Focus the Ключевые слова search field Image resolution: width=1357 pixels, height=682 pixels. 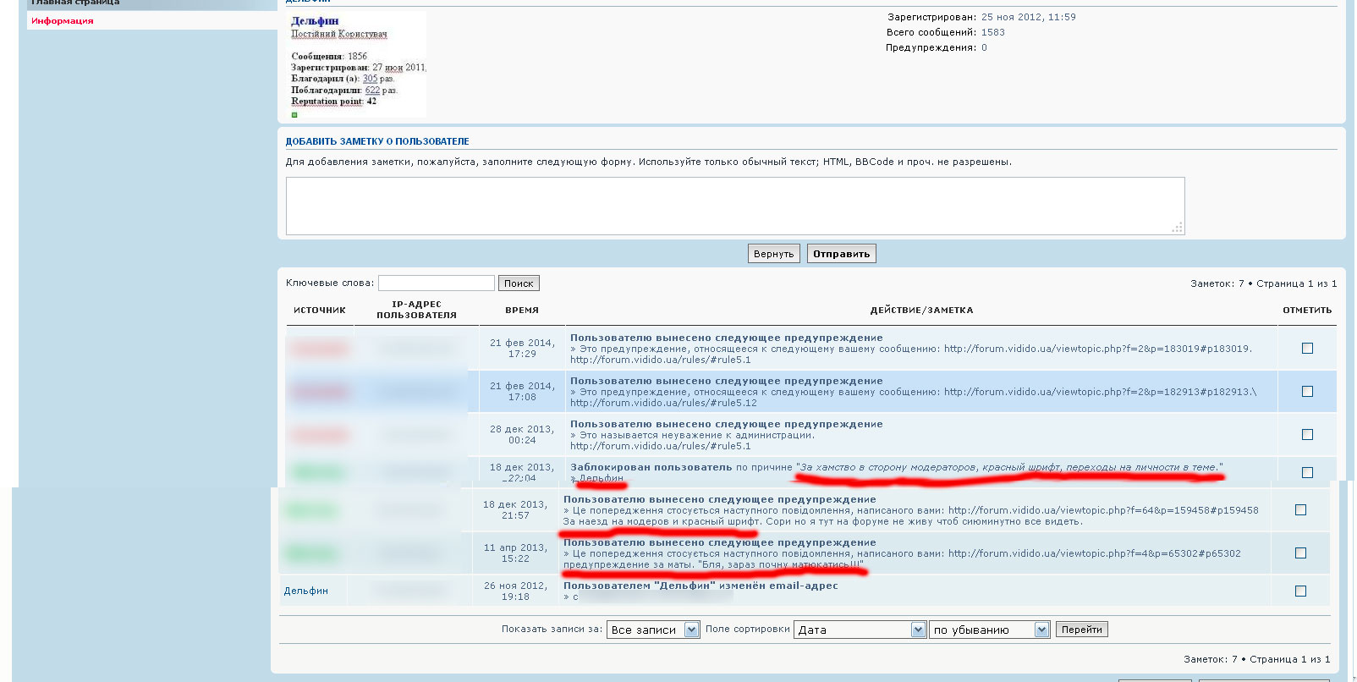coord(436,283)
